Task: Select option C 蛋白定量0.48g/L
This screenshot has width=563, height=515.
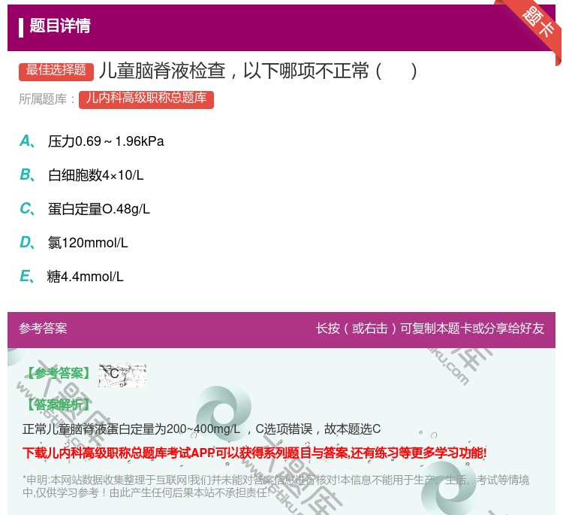Action: pyautogui.click(x=85, y=209)
